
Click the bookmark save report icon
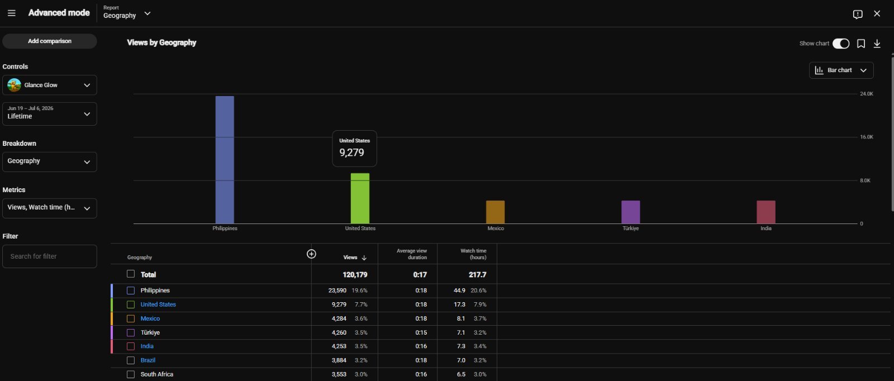pyautogui.click(x=861, y=44)
